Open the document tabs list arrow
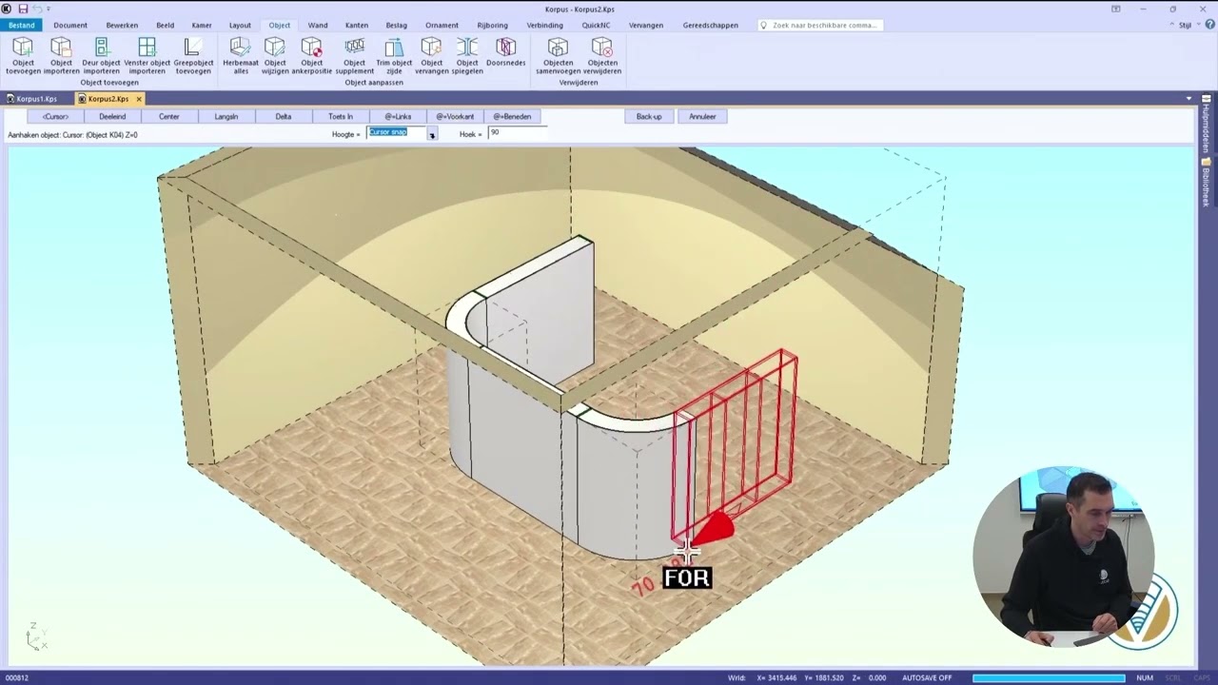Screen dimensions: 1218x685 pos(1189,99)
